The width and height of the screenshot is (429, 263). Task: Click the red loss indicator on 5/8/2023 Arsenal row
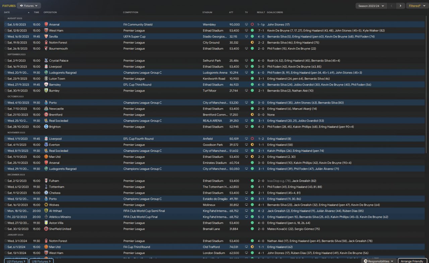(252, 24)
